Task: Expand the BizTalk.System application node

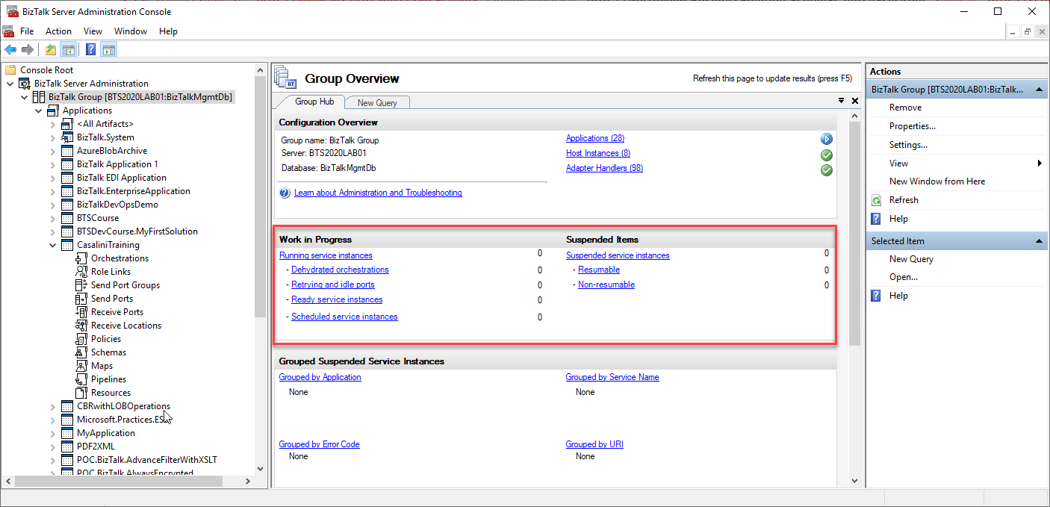Action: (53, 137)
